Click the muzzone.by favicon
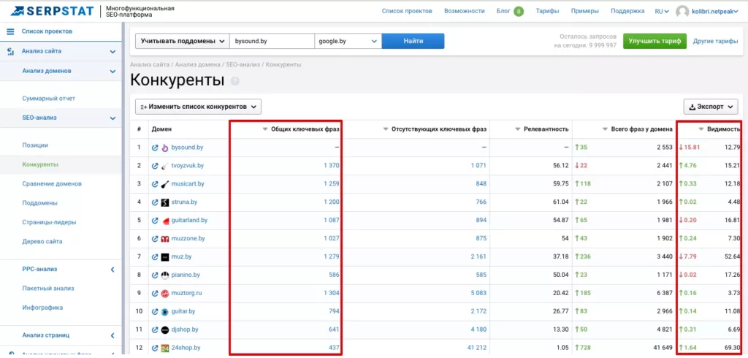Screen dimensions: 748x358 (164, 239)
